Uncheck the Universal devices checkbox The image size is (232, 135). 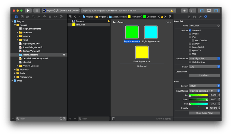tap(190, 30)
